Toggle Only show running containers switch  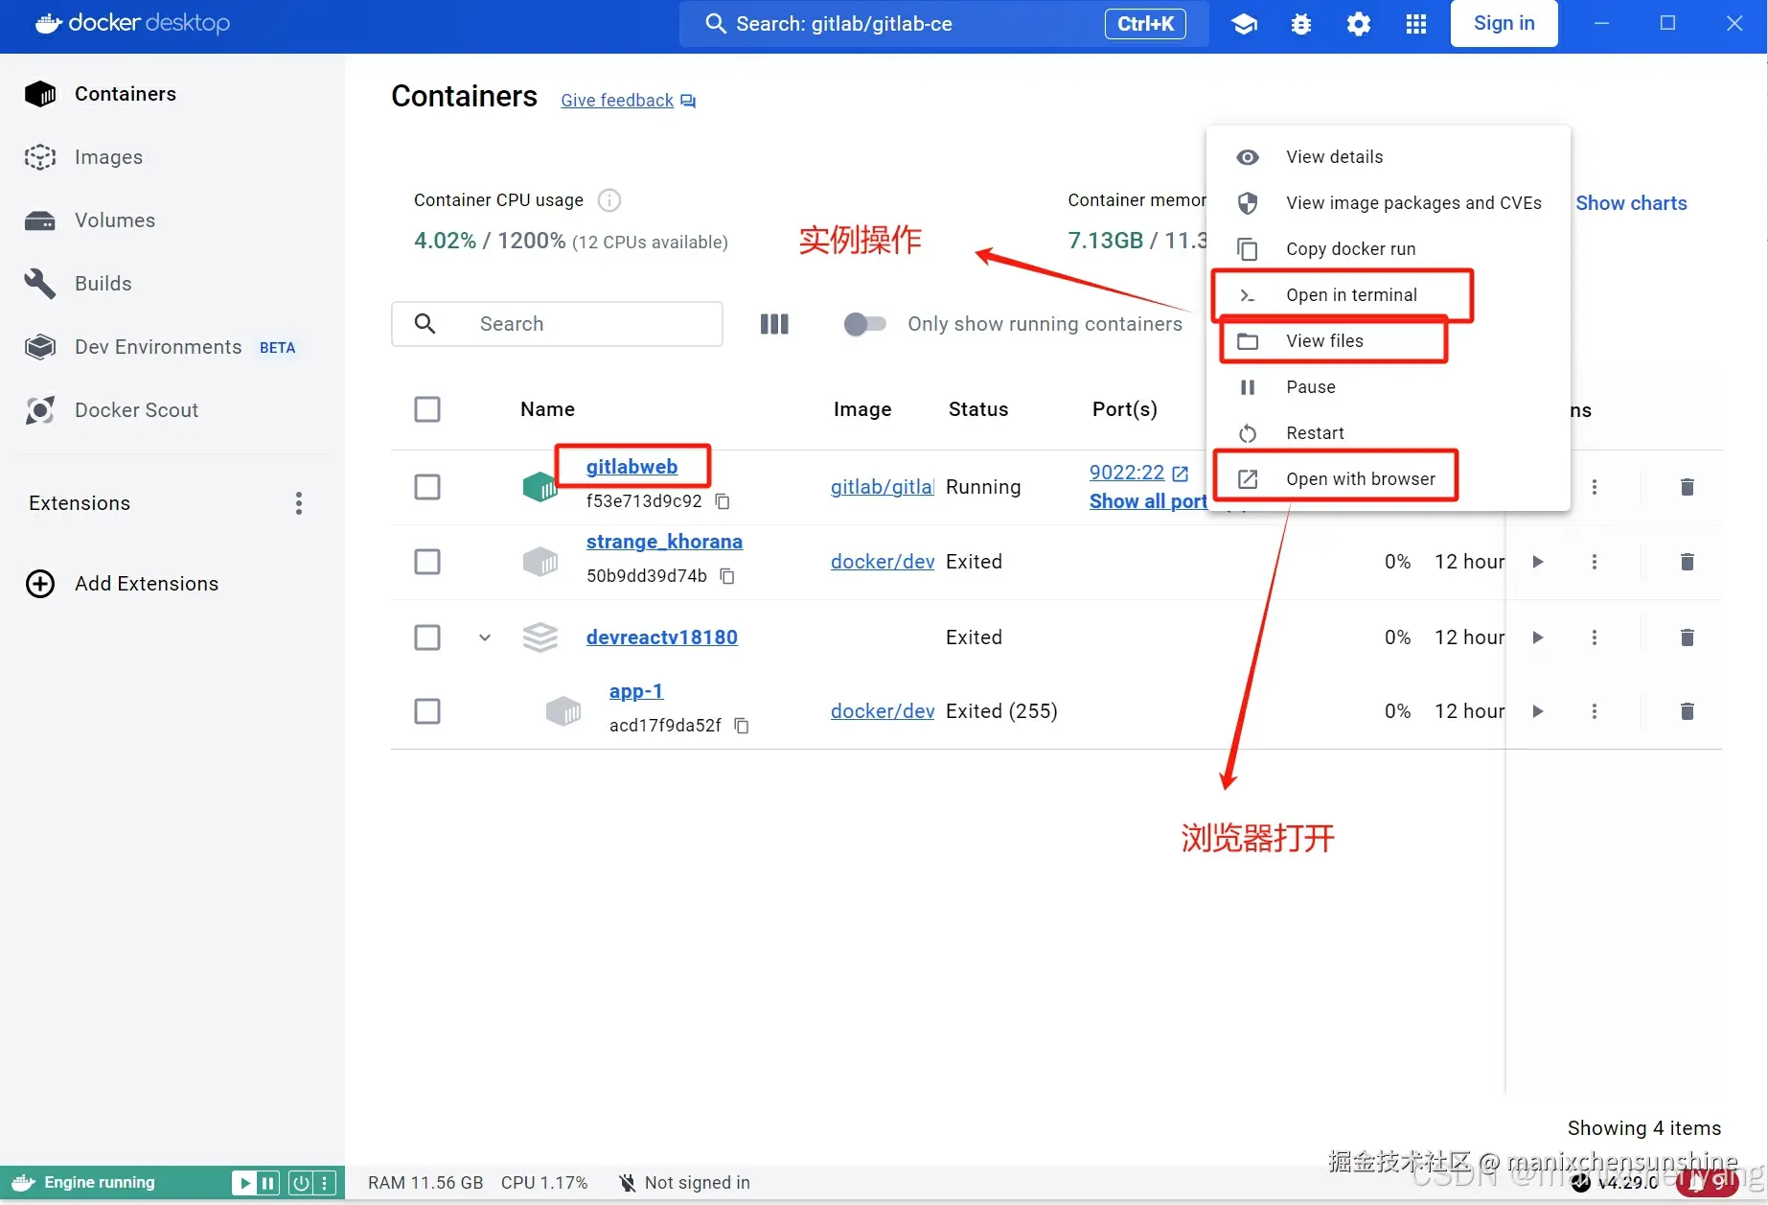tap(864, 324)
